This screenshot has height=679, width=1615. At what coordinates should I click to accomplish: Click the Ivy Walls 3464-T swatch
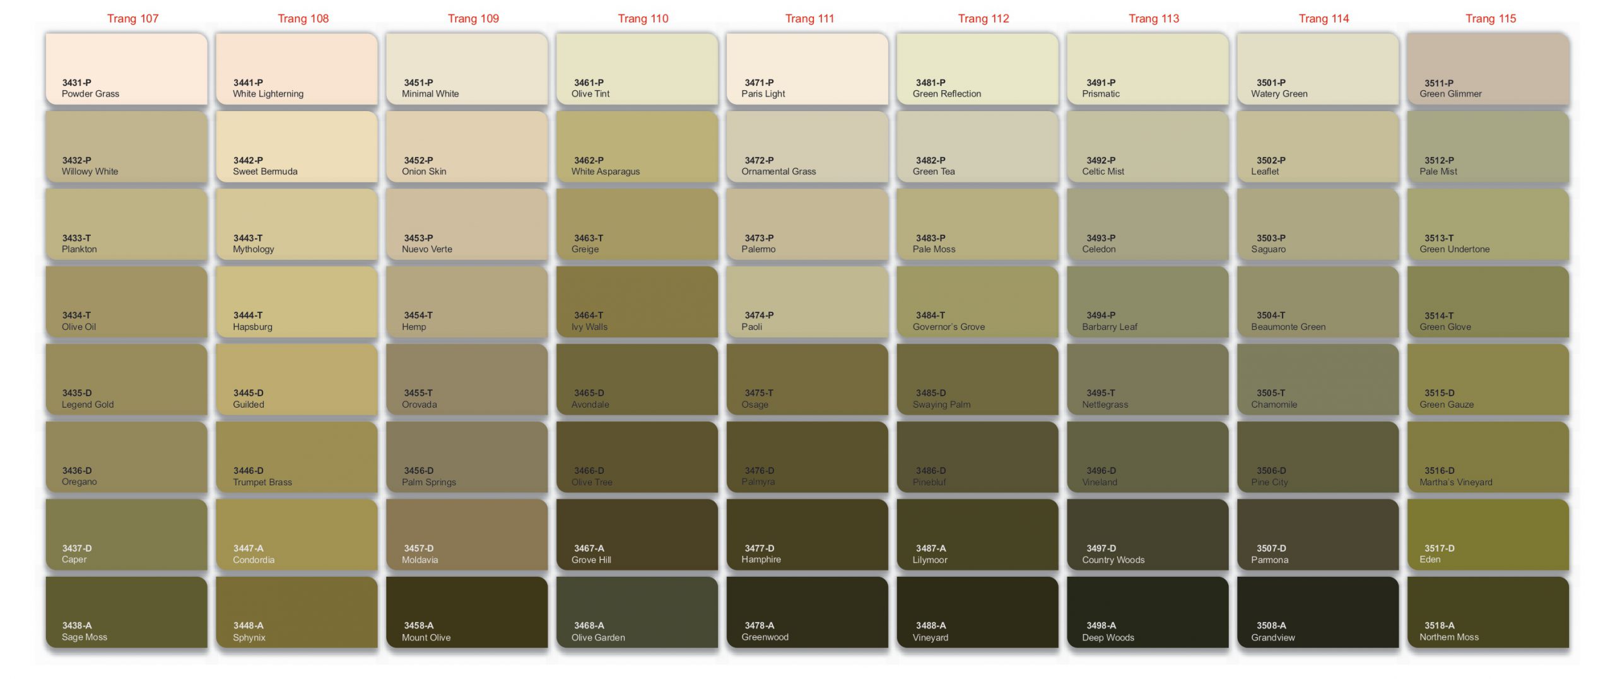click(637, 302)
